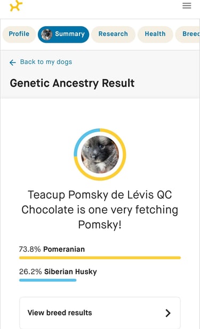The width and height of the screenshot is (200, 329).
Task: Click the blue Siberian Husky percentage bar
Action: [x=47, y=280]
